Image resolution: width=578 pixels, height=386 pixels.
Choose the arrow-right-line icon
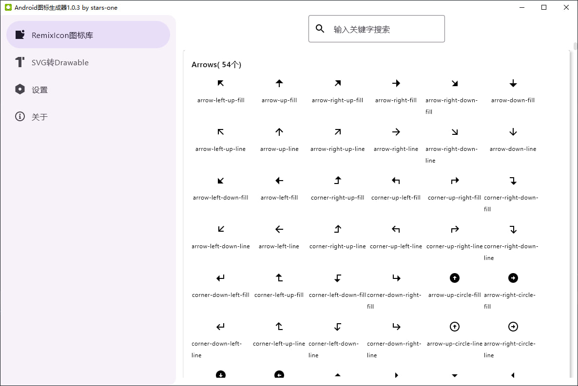[x=396, y=132]
